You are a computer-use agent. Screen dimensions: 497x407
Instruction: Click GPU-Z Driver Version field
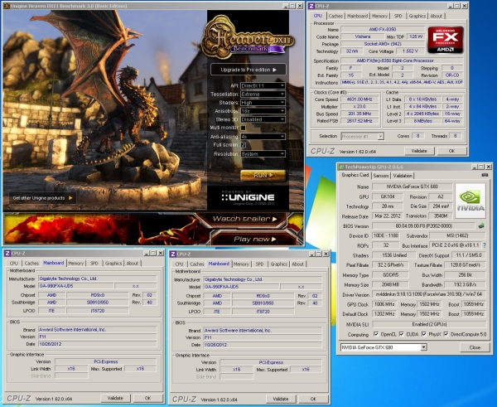pyautogui.click(x=429, y=294)
